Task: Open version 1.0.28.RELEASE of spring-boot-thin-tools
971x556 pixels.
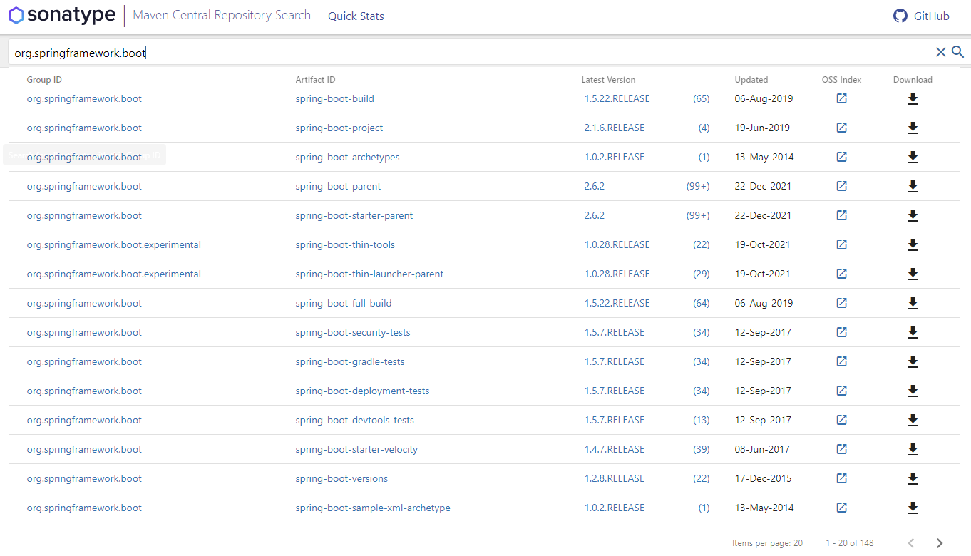Action: 617,244
